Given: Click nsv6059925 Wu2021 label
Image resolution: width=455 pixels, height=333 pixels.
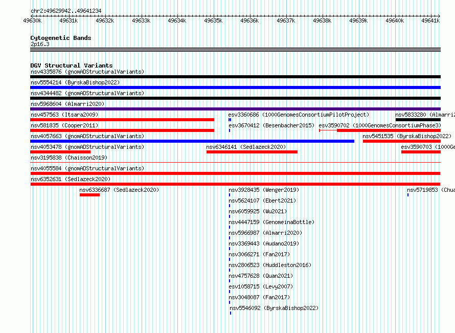Looking at the screenshot, I should coord(258,211).
